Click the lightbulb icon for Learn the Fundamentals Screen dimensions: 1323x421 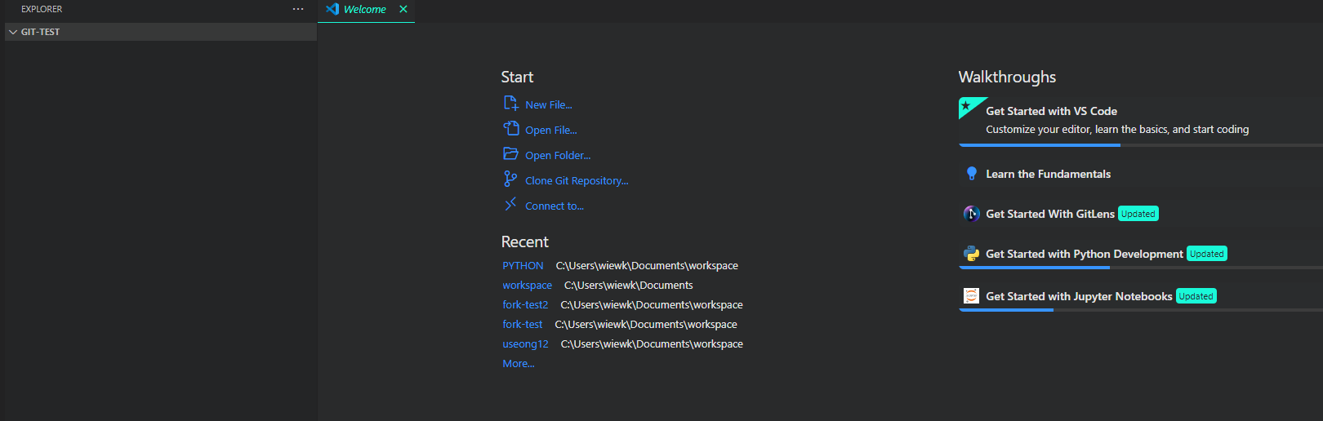click(972, 173)
